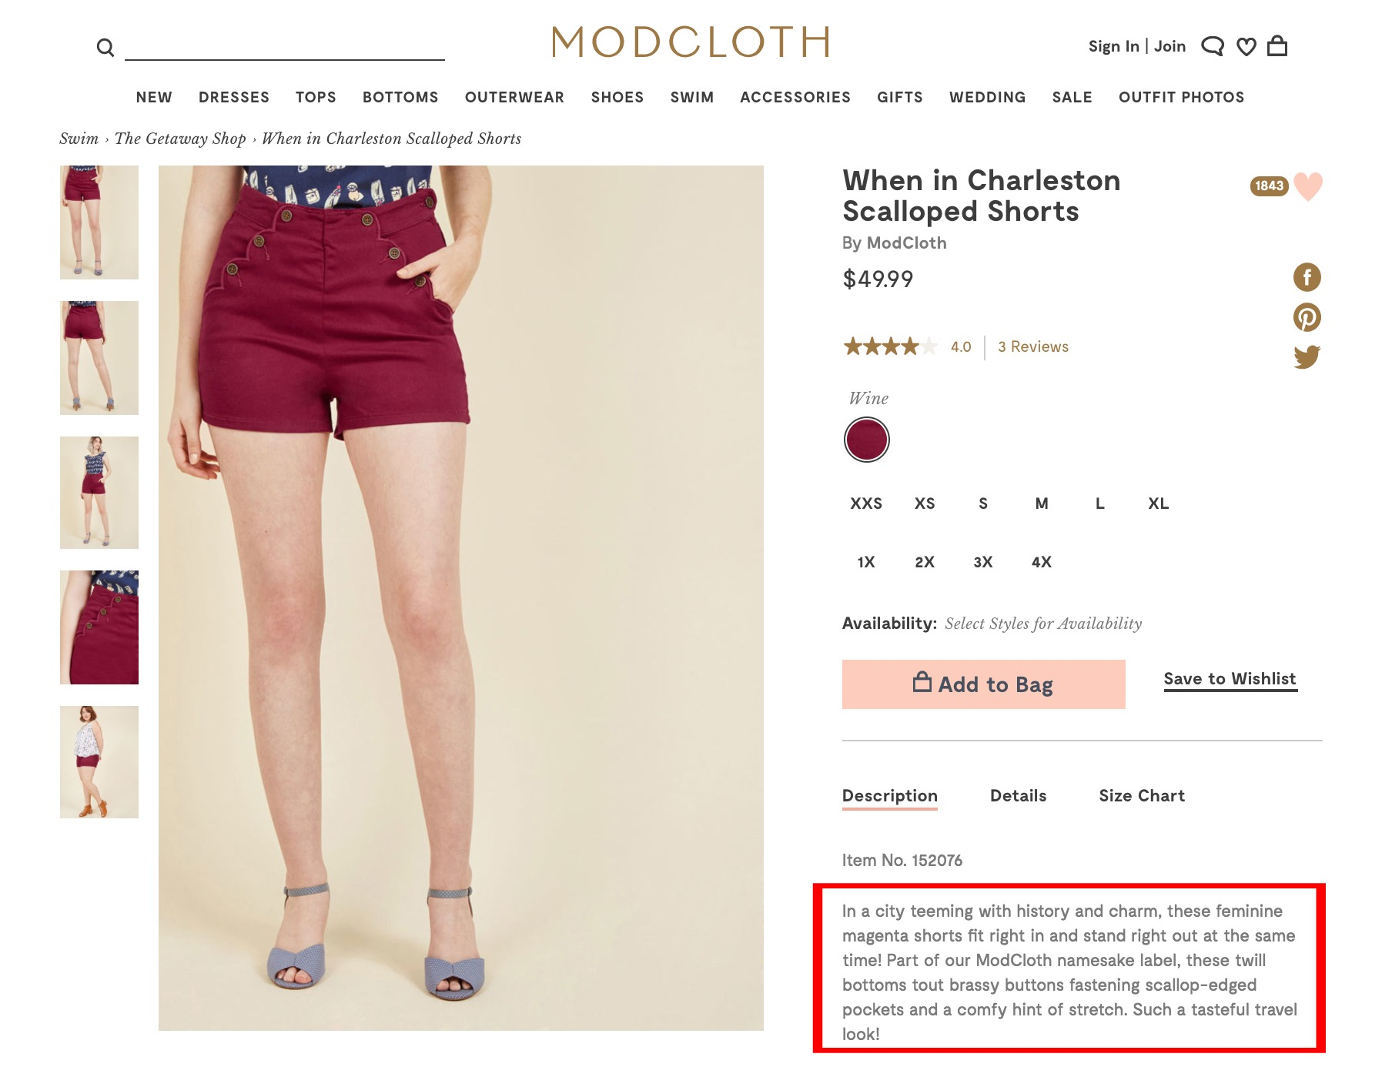Open the 3 Reviews link

coord(1033,346)
